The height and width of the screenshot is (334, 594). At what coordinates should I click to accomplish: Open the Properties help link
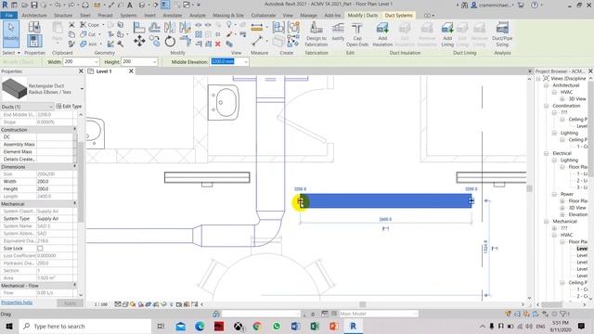[17, 302]
